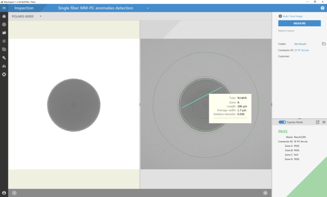Open the users group icon in sidebar
The image size is (327, 197).
pos(4,66)
